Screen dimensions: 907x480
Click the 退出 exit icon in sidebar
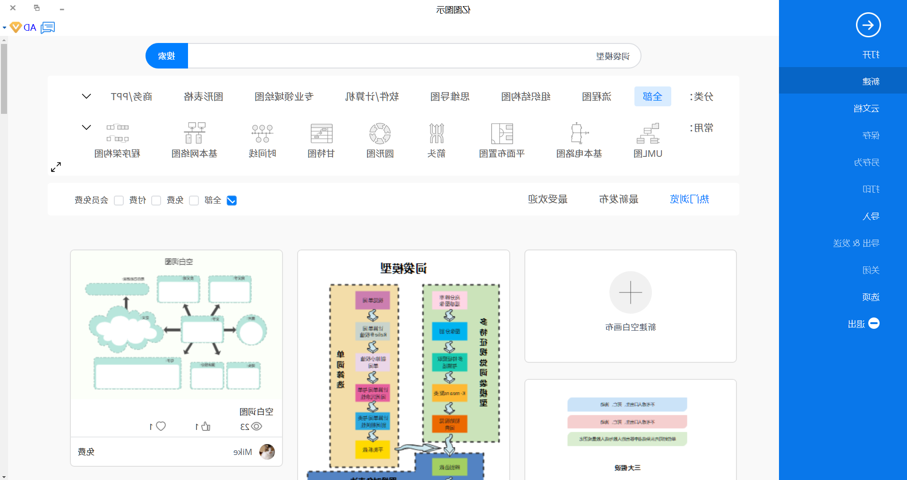coord(874,324)
